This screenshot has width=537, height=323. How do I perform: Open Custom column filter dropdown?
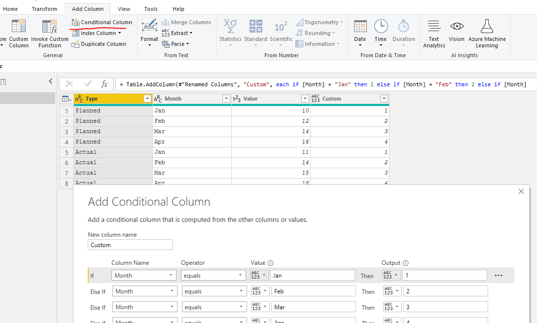[384, 99]
